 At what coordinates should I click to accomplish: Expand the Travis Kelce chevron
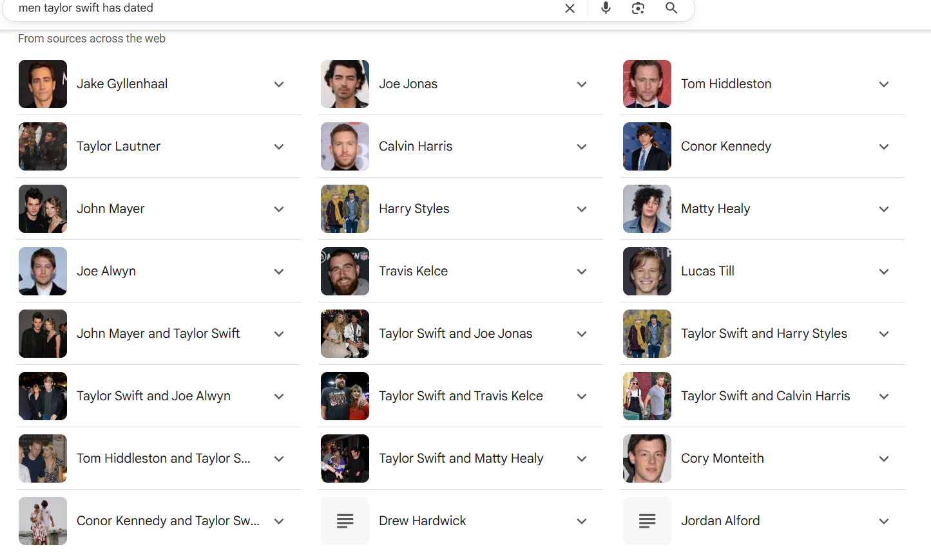(x=582, y=272)
